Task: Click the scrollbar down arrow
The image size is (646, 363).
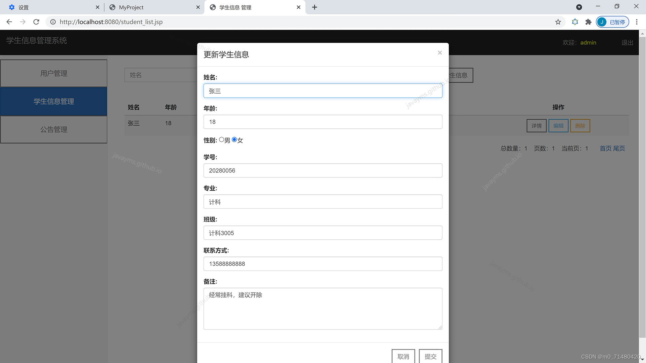Action: click(x=642, y=360)
